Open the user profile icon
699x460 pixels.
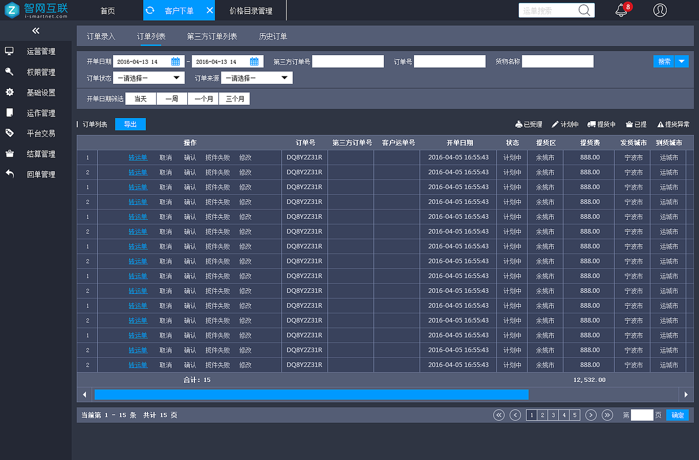660,10
